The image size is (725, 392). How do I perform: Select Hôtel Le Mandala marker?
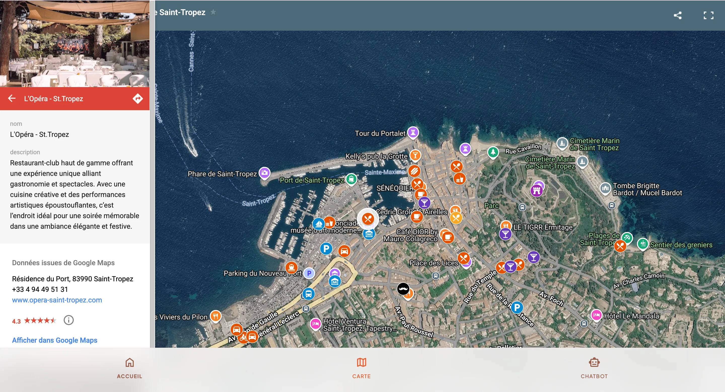click(x=596, y=315)
